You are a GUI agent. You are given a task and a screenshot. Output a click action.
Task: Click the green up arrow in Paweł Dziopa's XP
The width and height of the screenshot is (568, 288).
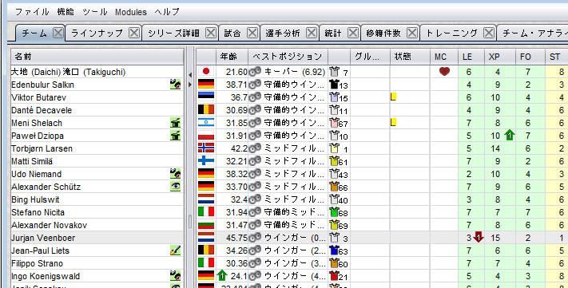[510, 136]
